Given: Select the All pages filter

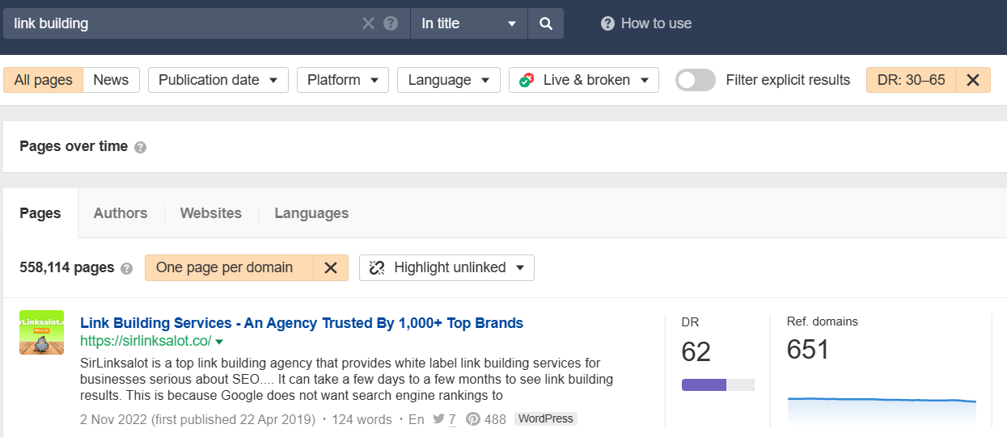Looking at the screenshot, I should [x=44, y=80].
